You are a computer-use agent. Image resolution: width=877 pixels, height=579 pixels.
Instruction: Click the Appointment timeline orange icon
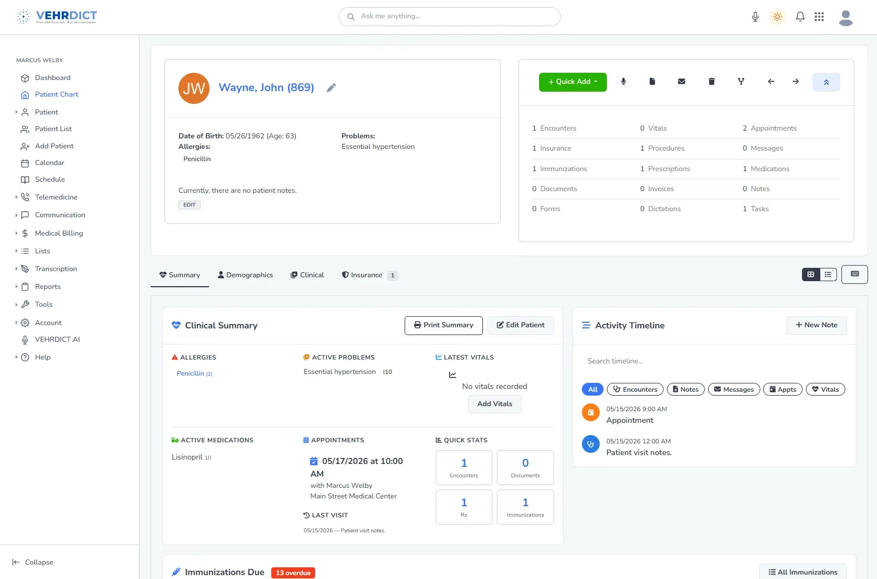(x=590, y=412)
